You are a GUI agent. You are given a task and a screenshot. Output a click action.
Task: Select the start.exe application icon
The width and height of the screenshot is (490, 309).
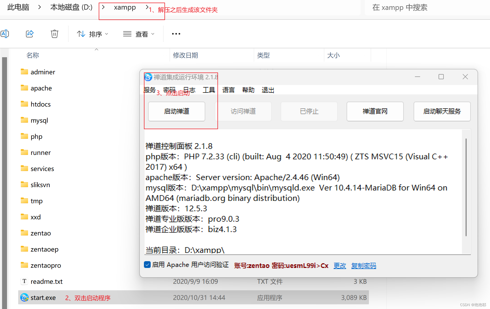[24, 297]
